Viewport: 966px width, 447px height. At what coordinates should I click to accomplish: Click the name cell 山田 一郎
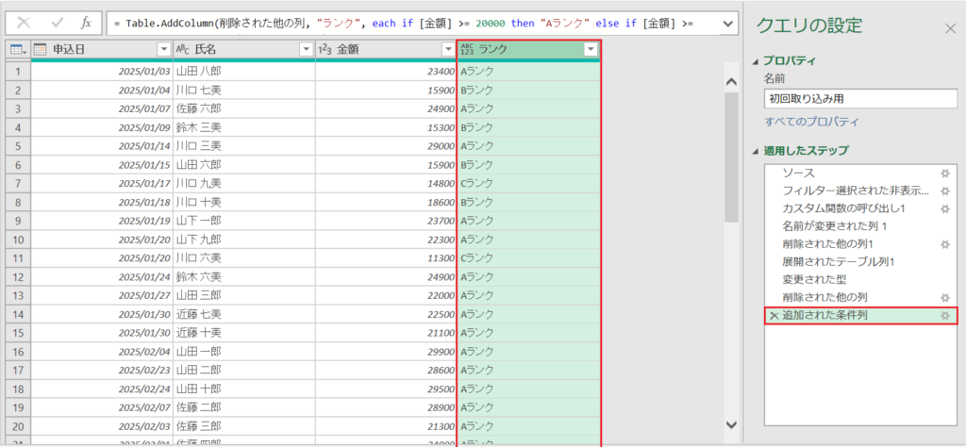click(x=244, y=351)
